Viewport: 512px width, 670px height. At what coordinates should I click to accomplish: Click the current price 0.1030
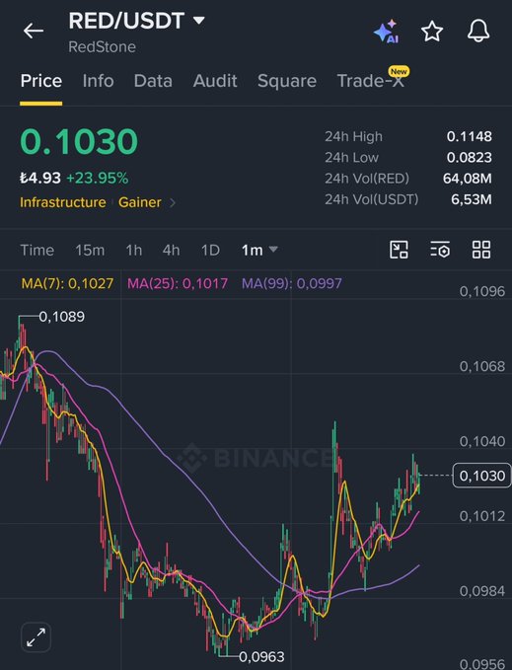[x=79, y=141]
